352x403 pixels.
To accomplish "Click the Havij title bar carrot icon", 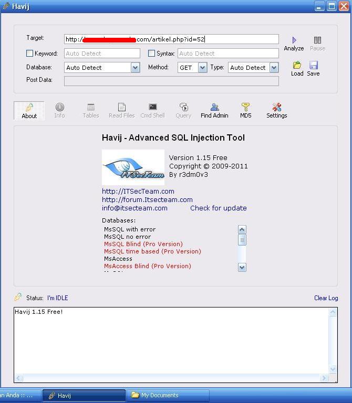I will click(6, 6).
